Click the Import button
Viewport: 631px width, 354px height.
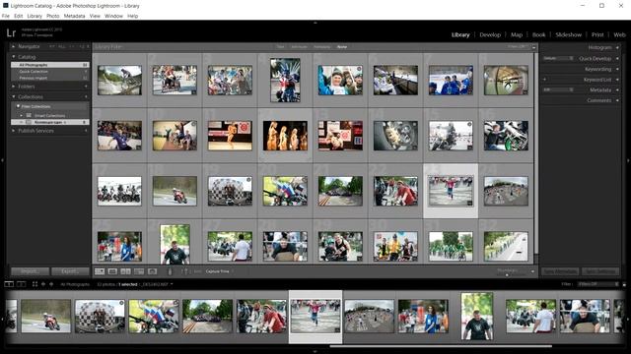30,271
